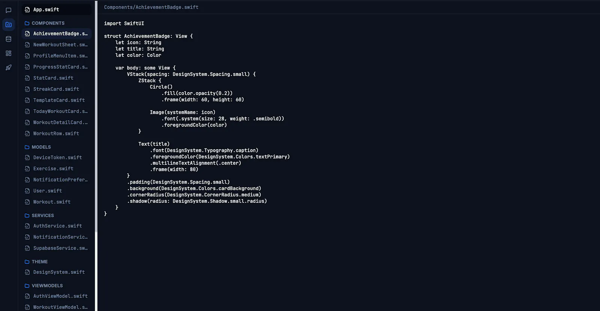Click the 'Text(title)' code line
The width and height of the screenshot is (600, 311).
pos(154,144)
